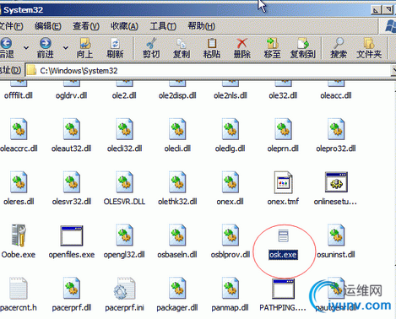Open the Edit (编辑) menu
The height and width of the screenshot is (319, 396).
tap(47, 26)
